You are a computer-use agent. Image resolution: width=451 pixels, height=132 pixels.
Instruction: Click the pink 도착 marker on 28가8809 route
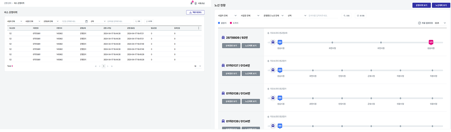pyautogui.click(x=431, y=42)
